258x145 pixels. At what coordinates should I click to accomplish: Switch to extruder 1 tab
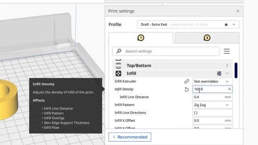pyautogui.click(x=141, y=38)
